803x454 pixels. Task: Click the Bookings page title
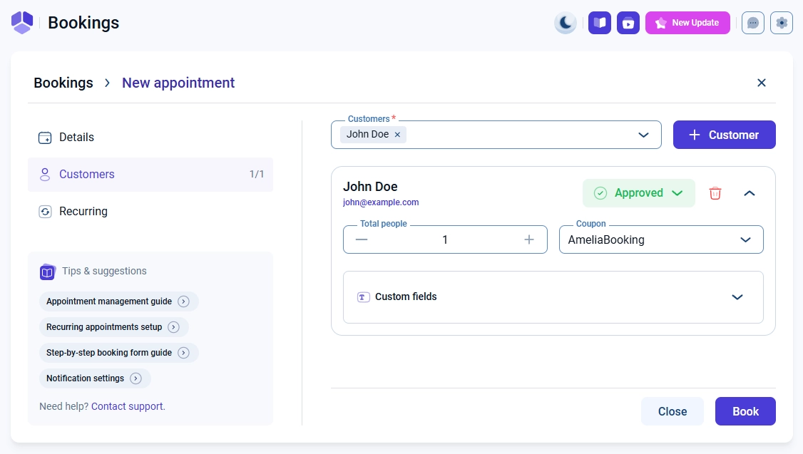click(83, 23)
